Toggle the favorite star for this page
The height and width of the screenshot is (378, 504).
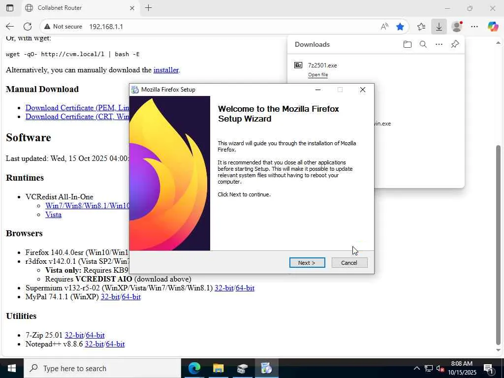tap(400, 27)
